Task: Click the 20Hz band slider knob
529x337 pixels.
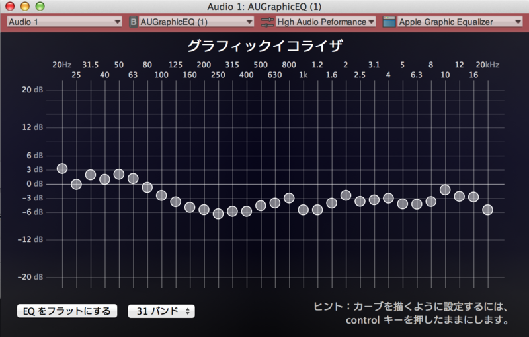Action: point(62,169)
